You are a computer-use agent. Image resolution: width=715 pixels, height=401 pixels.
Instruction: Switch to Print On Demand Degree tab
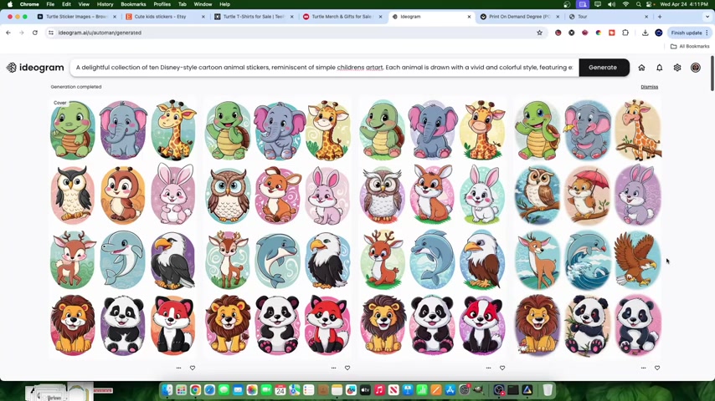(x=519, y=17)
